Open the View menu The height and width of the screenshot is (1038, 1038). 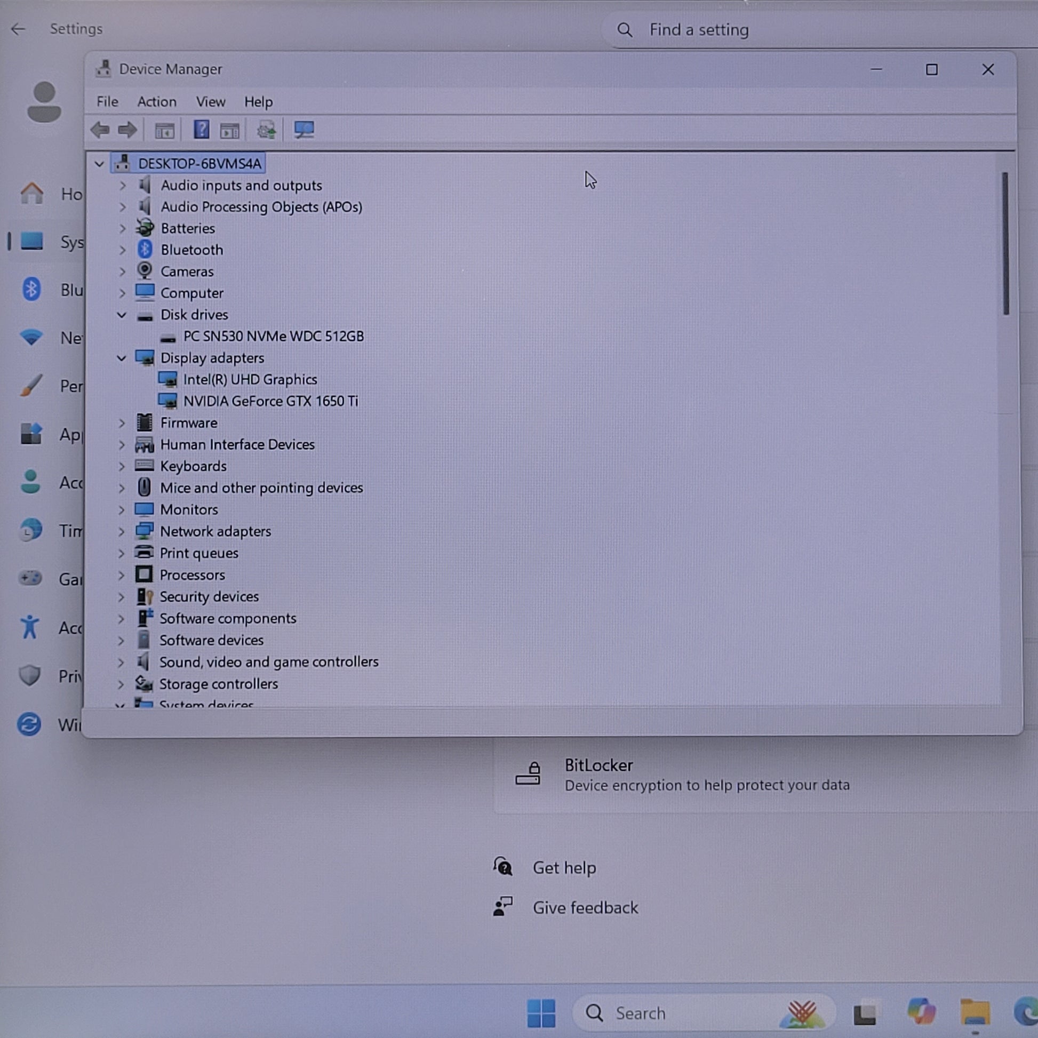pyautogui.click(x=210, y=101)
